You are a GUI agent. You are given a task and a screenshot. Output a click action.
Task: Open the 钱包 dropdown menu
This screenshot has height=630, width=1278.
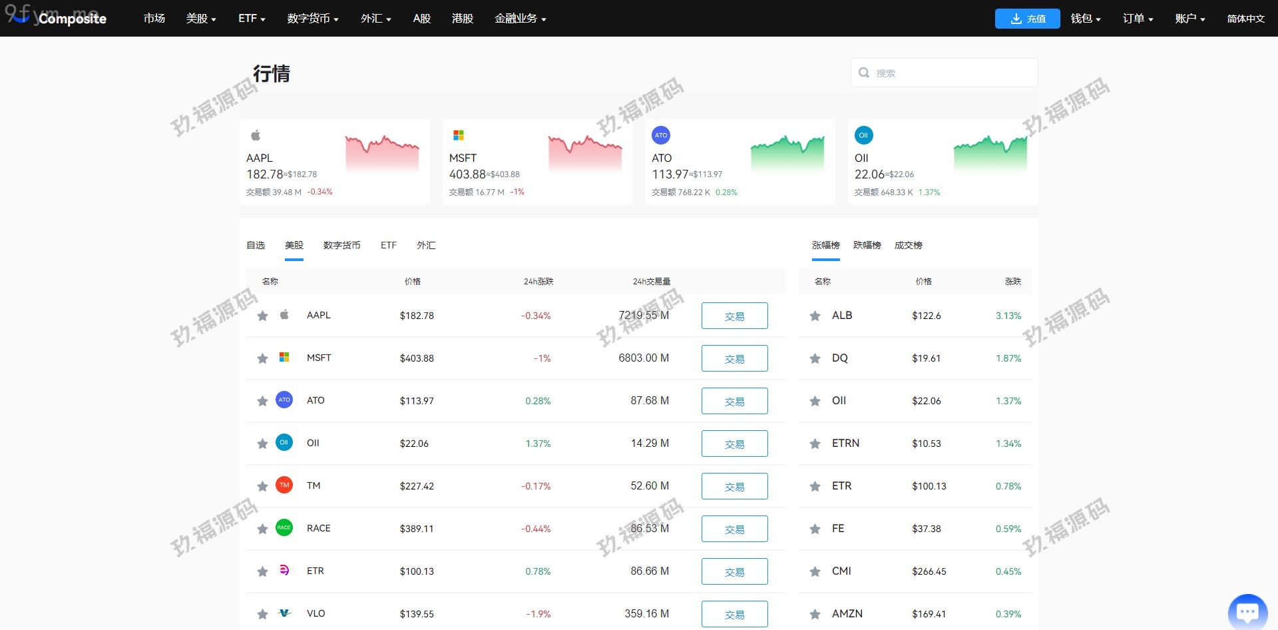pos(1085,19)
